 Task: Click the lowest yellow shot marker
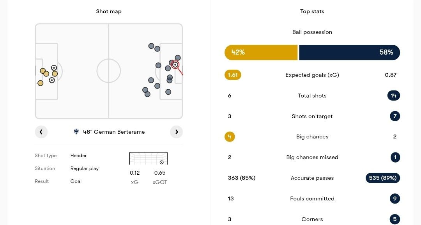40,83
